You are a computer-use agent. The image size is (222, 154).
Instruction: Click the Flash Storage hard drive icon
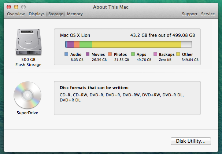28,42
